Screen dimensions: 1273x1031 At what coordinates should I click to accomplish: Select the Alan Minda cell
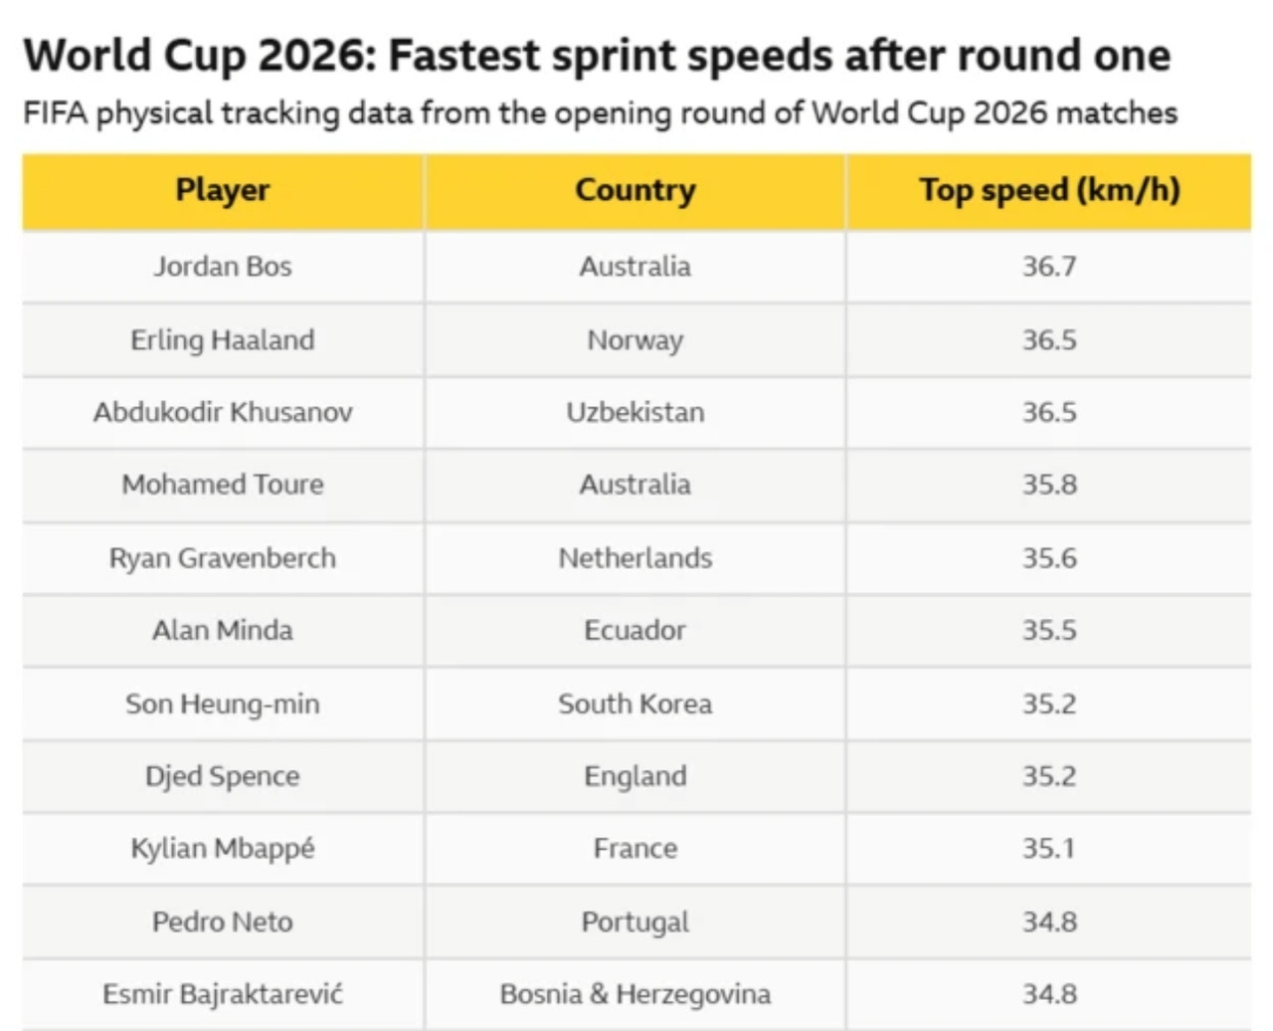click(223, 630)
